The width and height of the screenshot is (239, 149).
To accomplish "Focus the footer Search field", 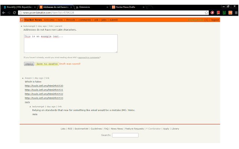I will coord(125,135).
